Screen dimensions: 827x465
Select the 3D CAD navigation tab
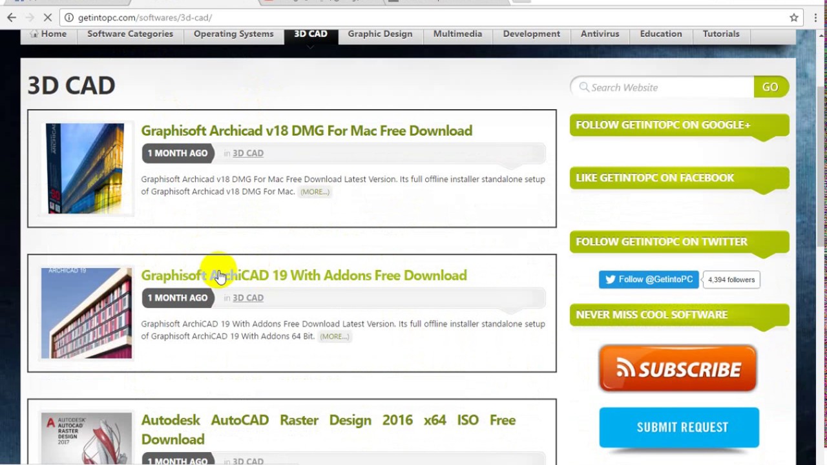(x=311, y=34)
